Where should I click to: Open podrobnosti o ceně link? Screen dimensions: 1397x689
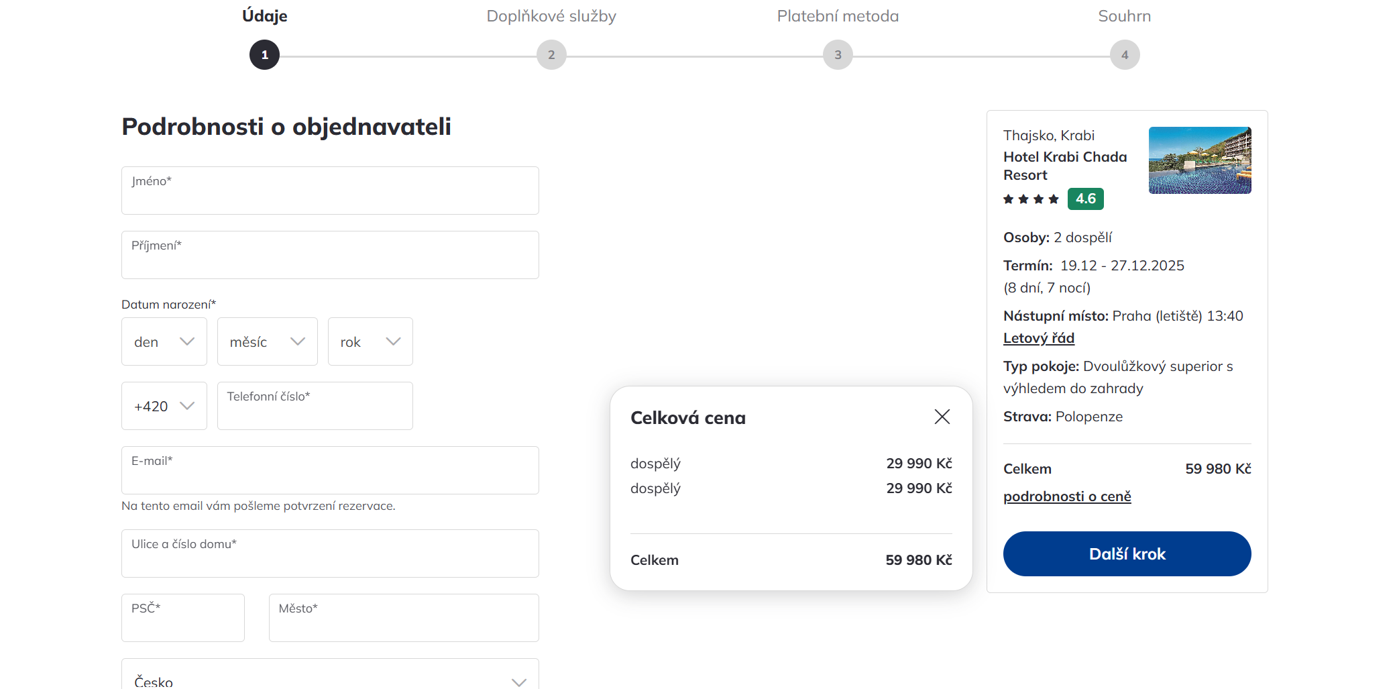[1067, 496]
